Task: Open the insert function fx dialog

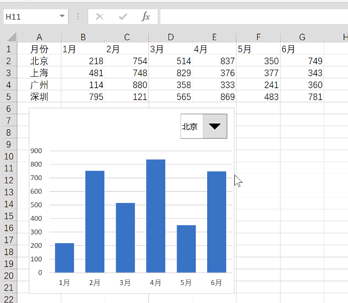Action: (146, 17)
